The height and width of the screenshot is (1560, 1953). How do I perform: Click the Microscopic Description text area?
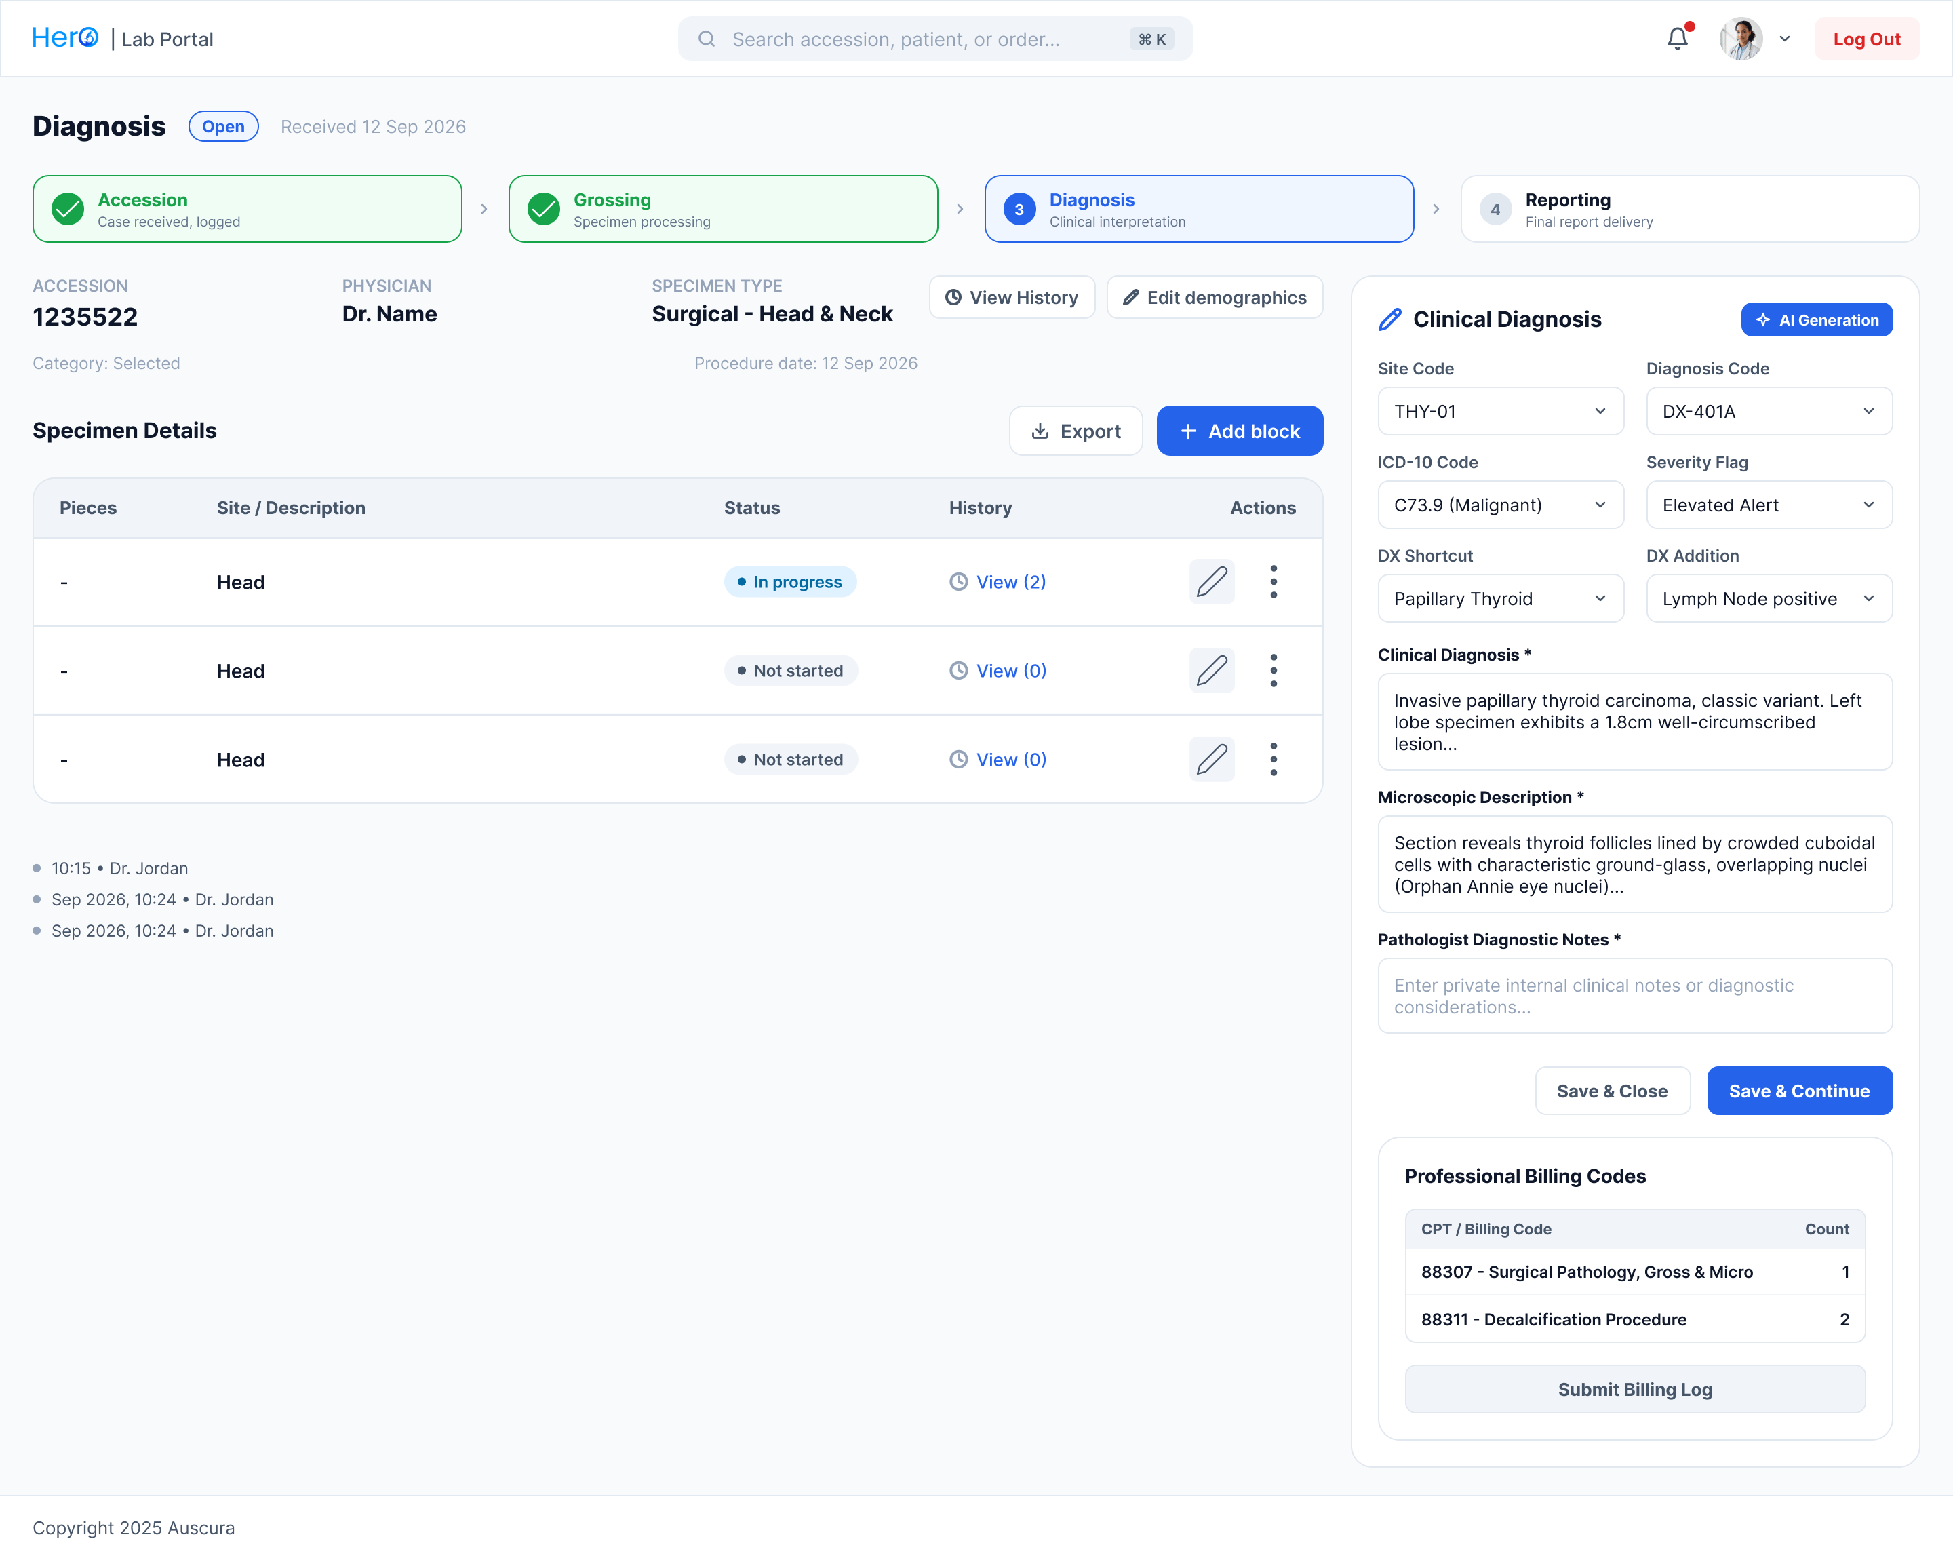point(1634,864)
